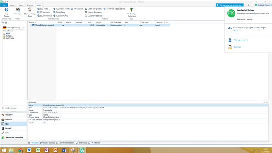Switch to the Welcome view

pos(14,115)
